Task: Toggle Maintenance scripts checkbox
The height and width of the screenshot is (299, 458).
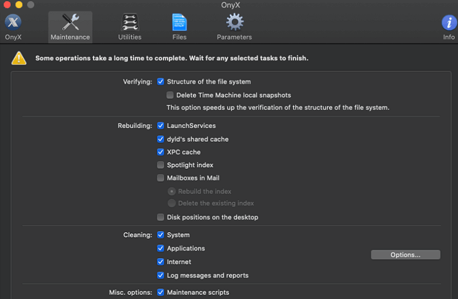Action: (160, 292)
